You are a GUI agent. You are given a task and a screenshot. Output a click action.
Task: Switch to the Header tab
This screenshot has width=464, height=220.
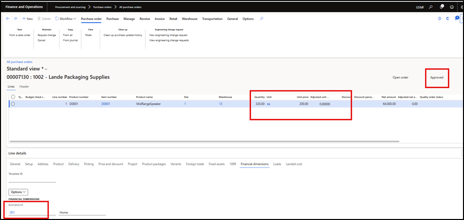pyautogui.click(x=24, y=86)
